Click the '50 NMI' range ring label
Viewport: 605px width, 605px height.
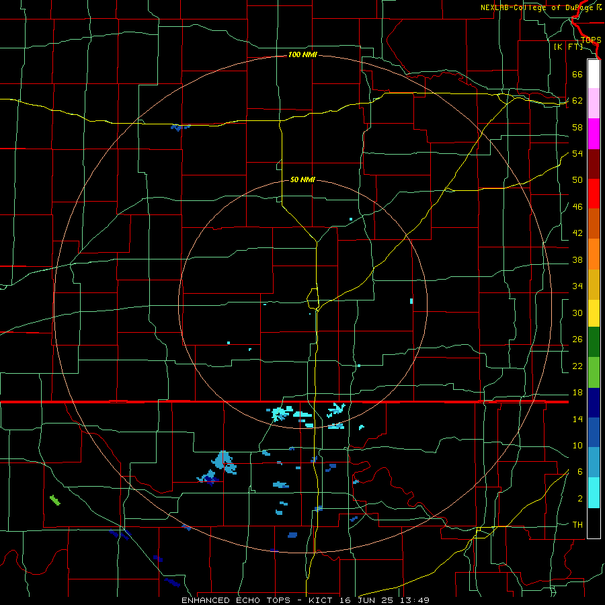pyautogui.click(x=302, y=179)
